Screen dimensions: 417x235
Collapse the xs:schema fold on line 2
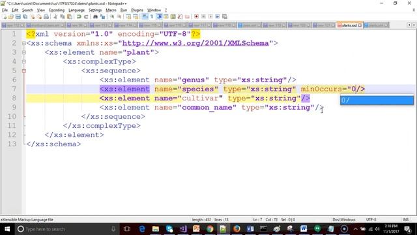click(x=24, y=43)
